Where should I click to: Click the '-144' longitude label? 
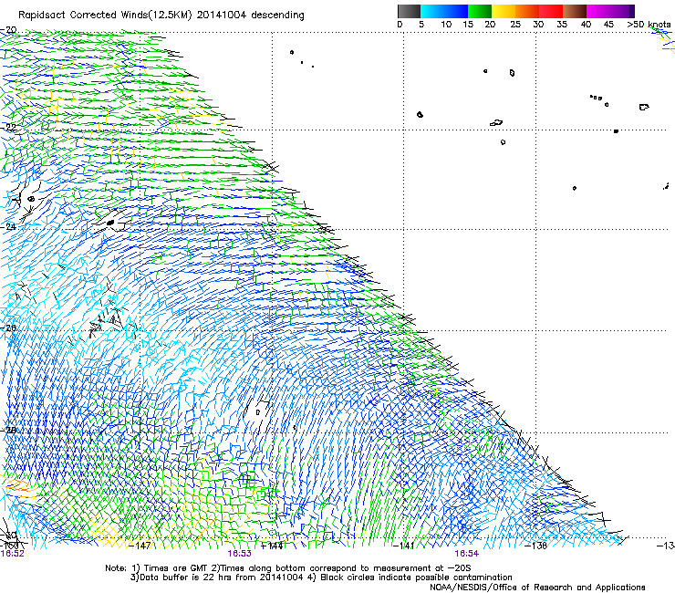273,546
